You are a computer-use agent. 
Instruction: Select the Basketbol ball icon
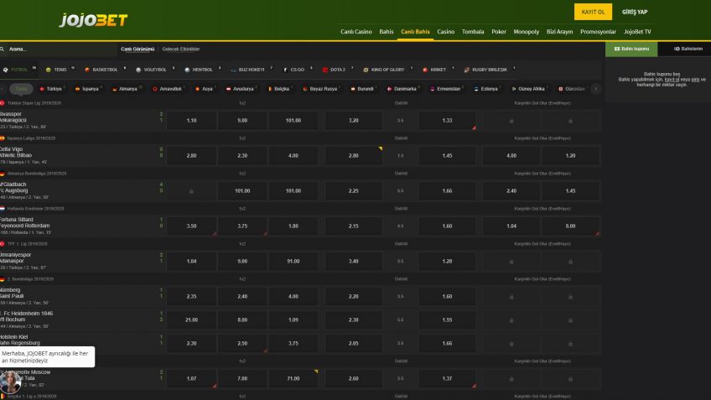coord(86,70)
